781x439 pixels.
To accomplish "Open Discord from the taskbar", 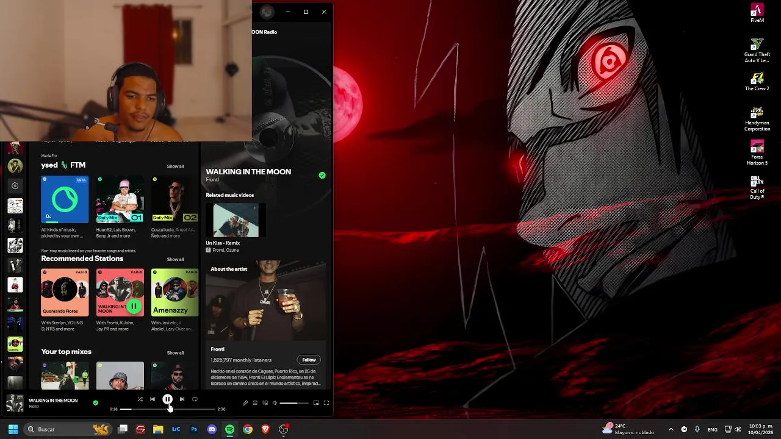I will pyautogui.click(x=212, y=429).
